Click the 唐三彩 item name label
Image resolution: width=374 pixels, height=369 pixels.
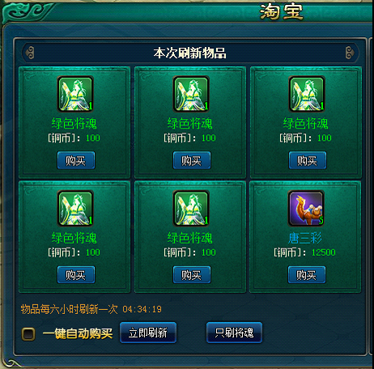tap(305, 238)
